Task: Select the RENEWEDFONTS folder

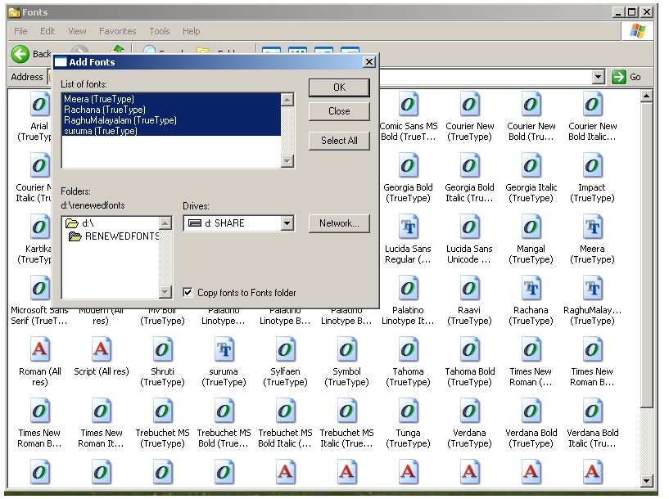Action: (114, 236)
